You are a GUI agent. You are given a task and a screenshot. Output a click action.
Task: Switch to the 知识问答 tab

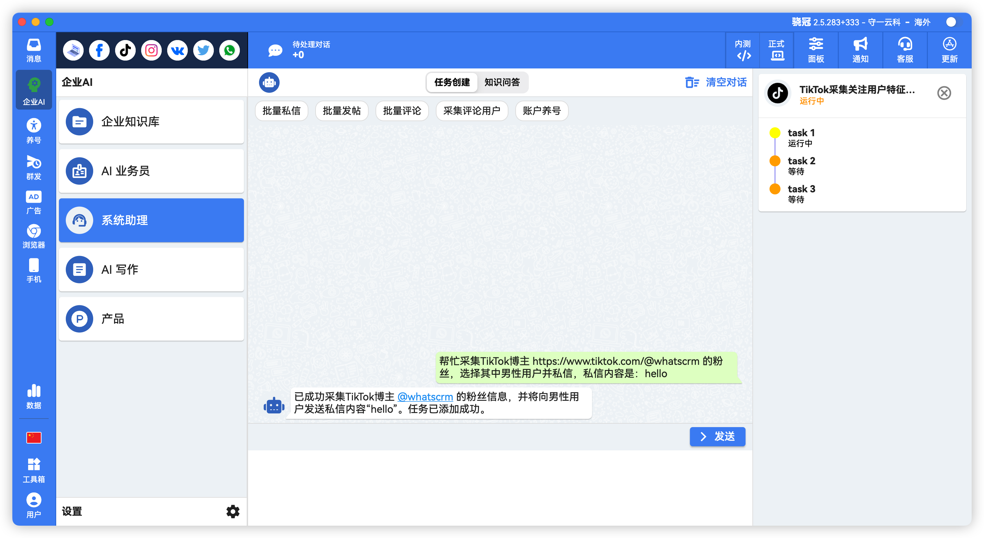[x=502, y=82]
